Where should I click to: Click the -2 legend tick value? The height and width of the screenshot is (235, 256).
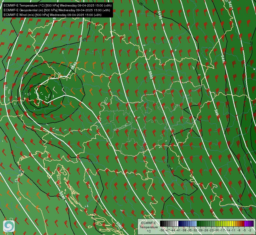click(x=250, y=230)
